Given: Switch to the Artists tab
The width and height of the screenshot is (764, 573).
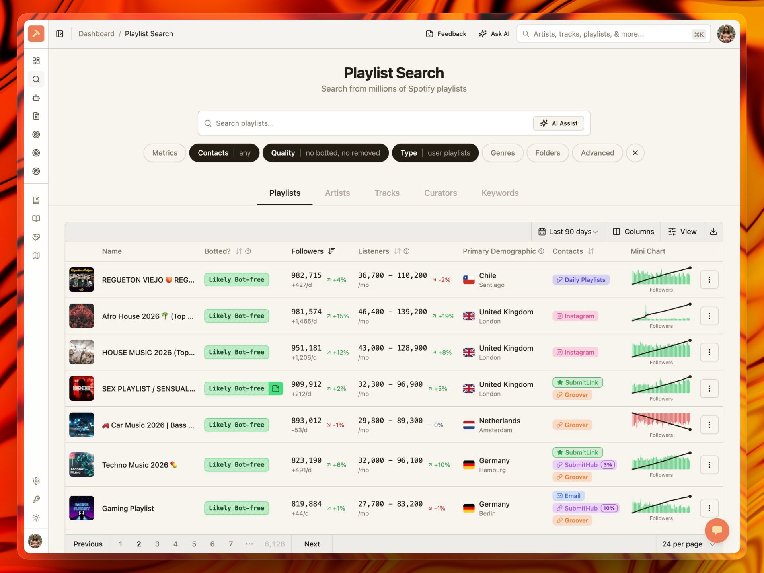Looking at the screenshot, I should 337,193.
